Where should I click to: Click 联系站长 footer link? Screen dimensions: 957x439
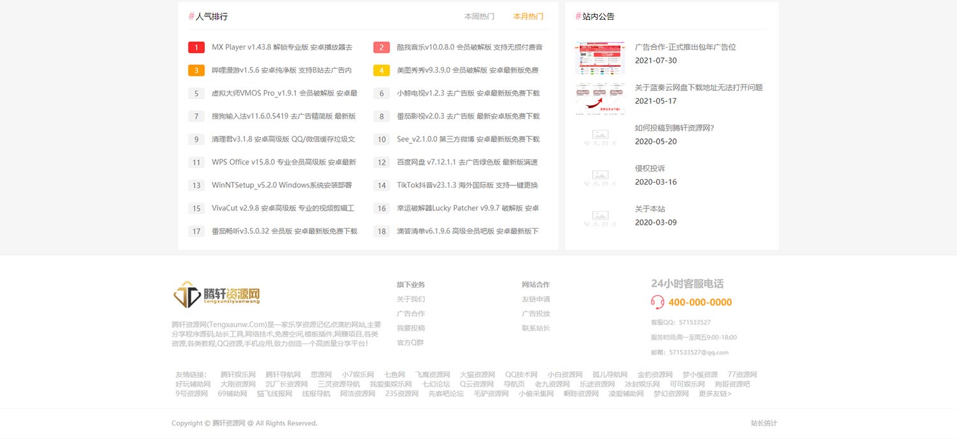(536, 328)
